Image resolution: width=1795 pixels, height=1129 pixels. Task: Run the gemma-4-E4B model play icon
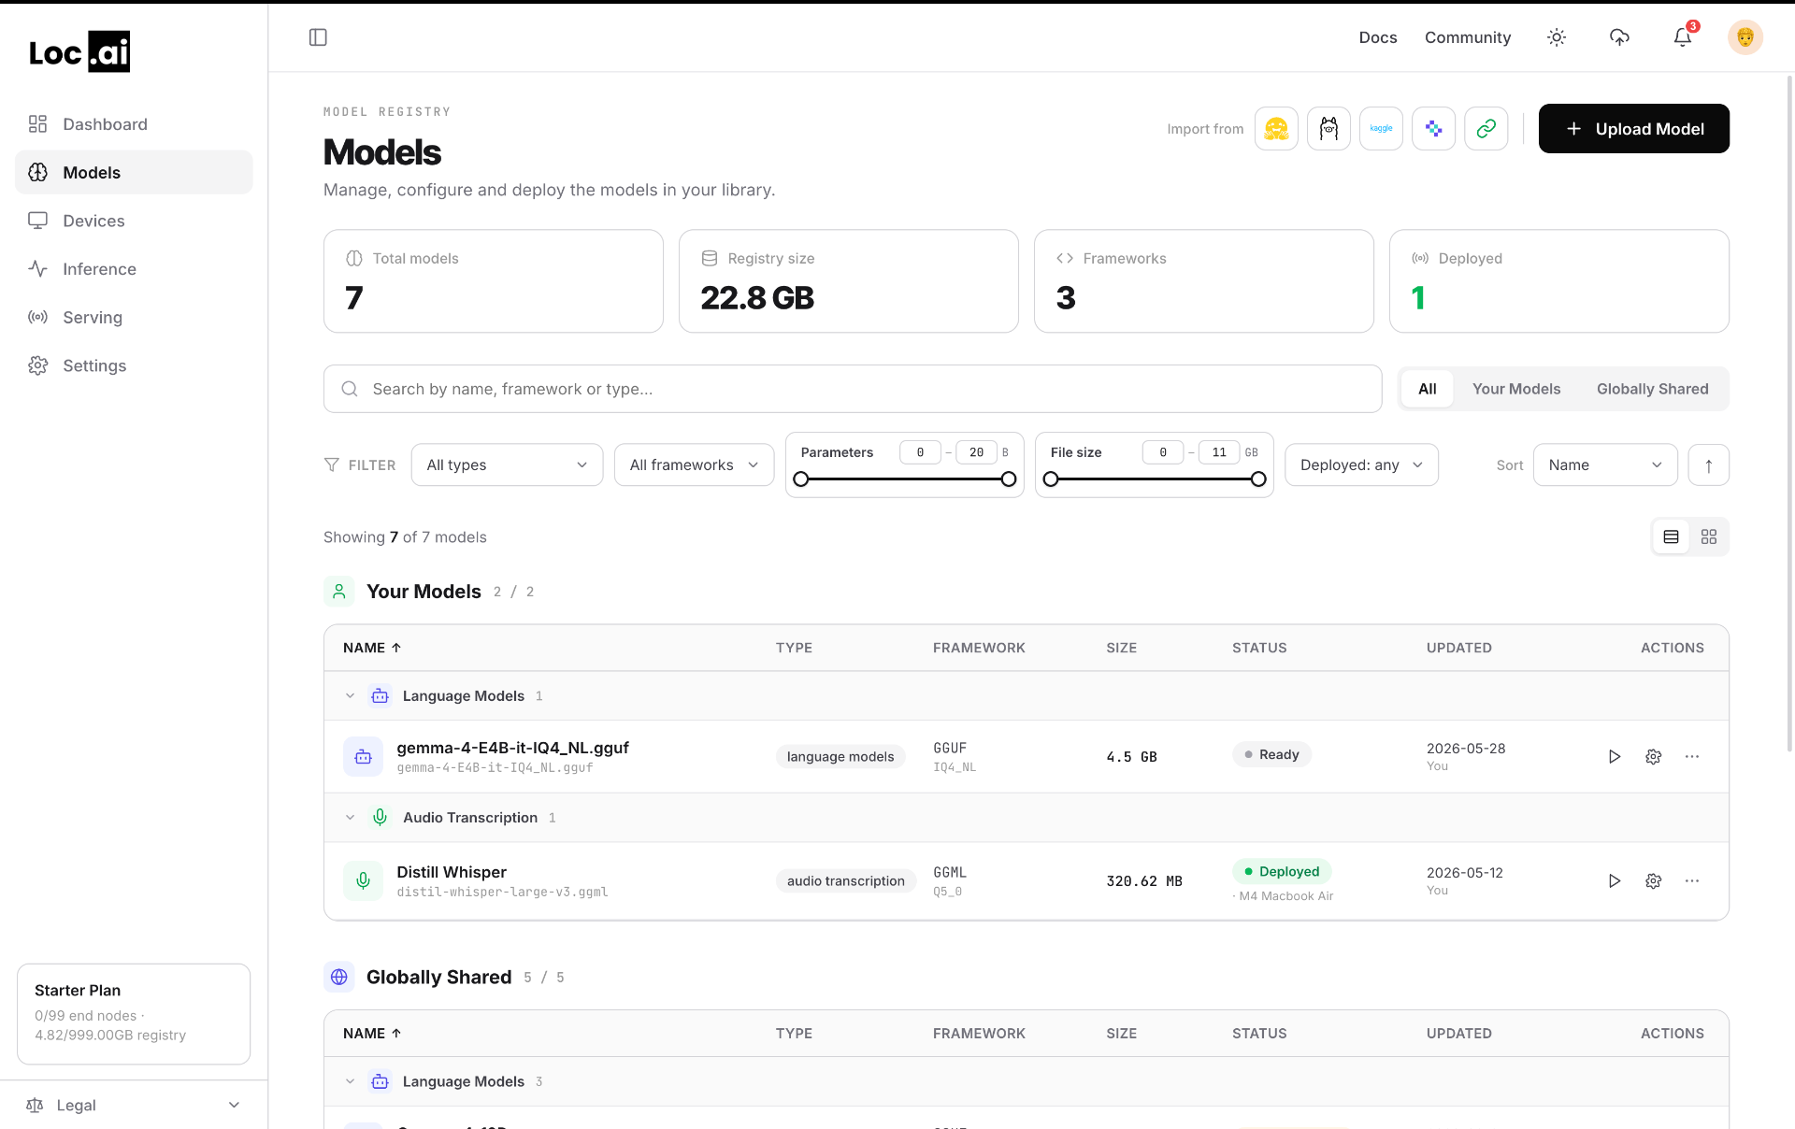[1614, 757]
